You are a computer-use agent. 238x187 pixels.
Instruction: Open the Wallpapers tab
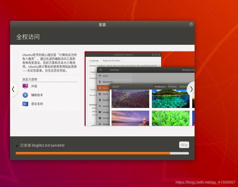pyautogui.click(x=160, y=87)
